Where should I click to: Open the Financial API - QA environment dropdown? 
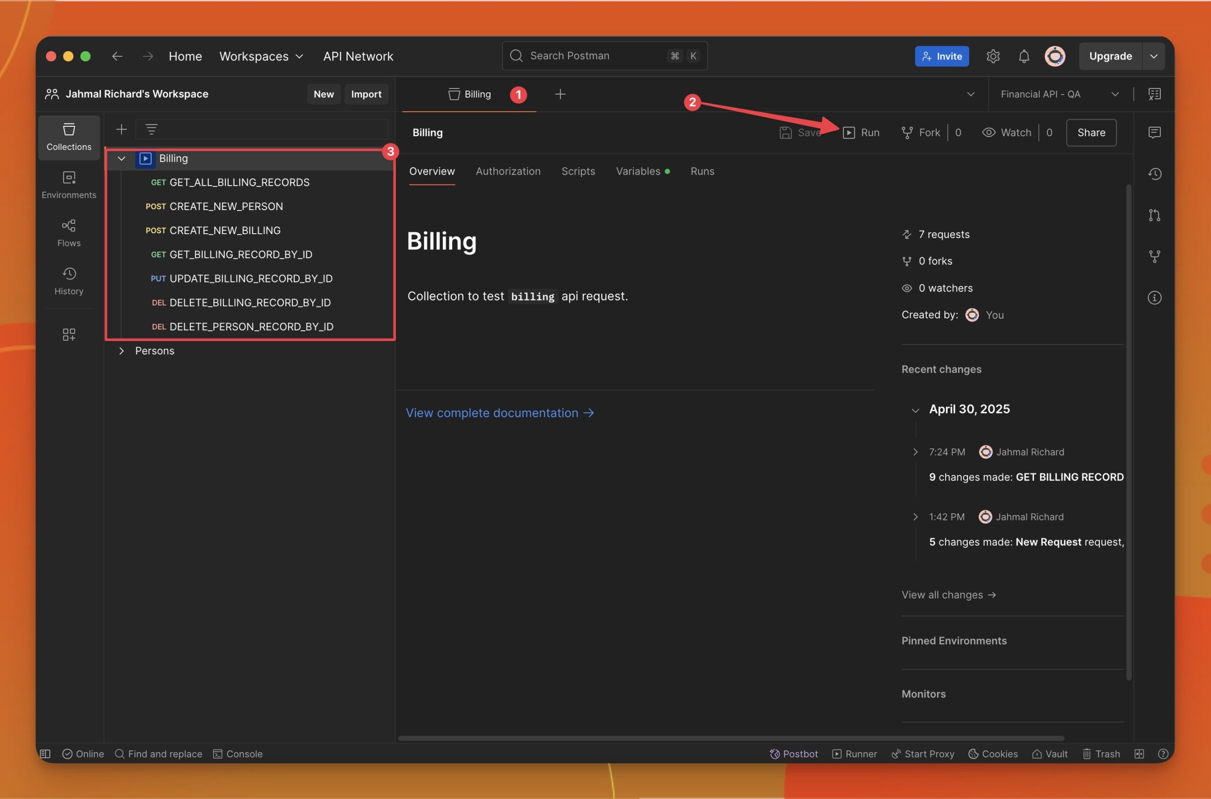pos(1059,94)
